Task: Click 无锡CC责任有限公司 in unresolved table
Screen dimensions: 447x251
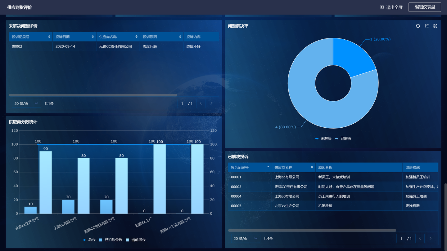Action: click(x=115, y=46)
